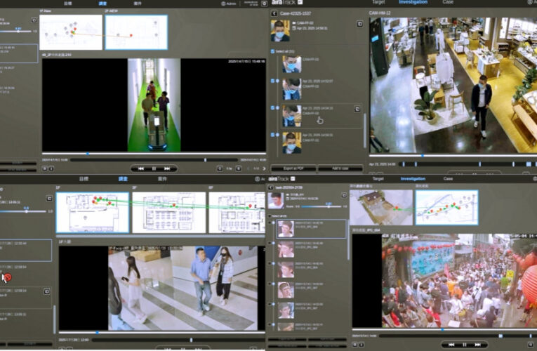
Task: Toggle checkbox for the last masked-face detection
Action: (273, 133)
